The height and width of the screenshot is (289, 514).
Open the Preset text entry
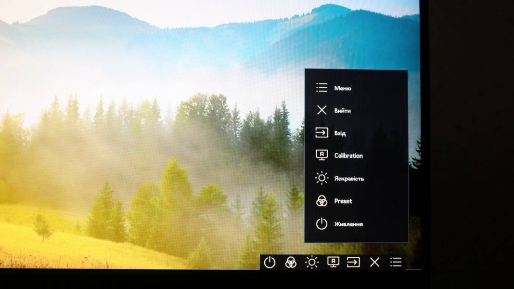(x=343, y=201)
